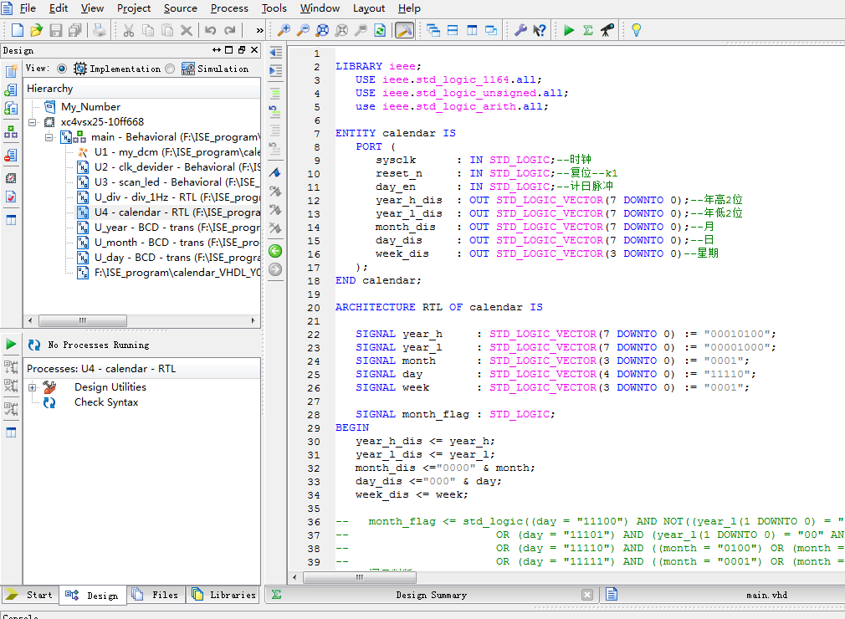Click the Zoom In magnifier icon

(x=284, y=30)
